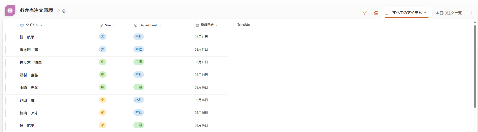Screen dimensions: 478x132
Task: Expand the すべてのアイテム view chevron
Action: click(425, 13)
